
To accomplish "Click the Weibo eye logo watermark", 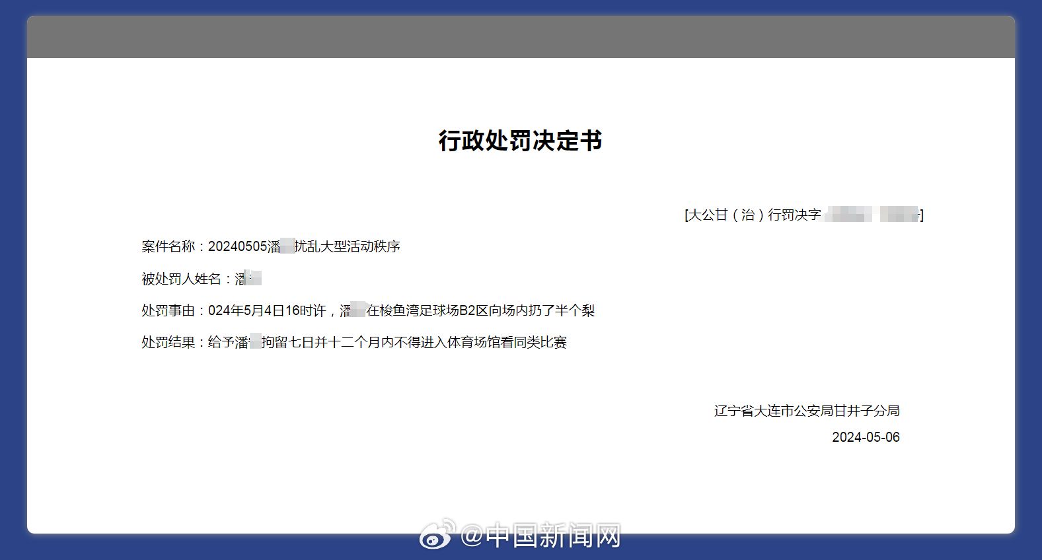I will tap(437, 534).
